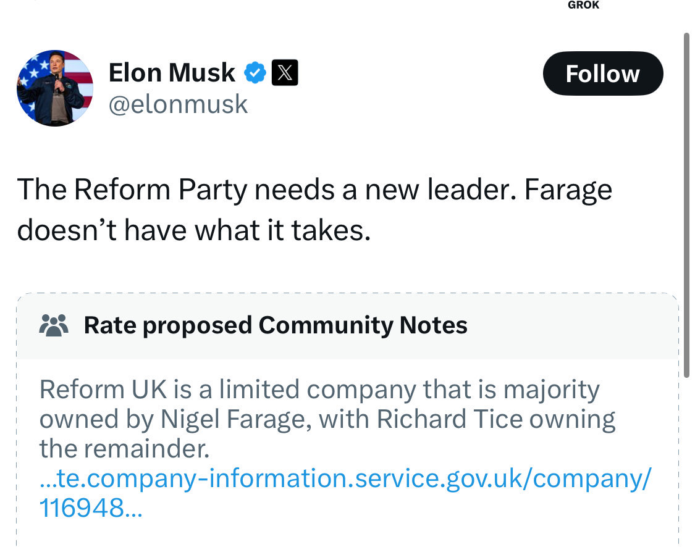The image size is (695, 547).
Task: Select the @elonmusk handle
Action: [x=178, y=104]
